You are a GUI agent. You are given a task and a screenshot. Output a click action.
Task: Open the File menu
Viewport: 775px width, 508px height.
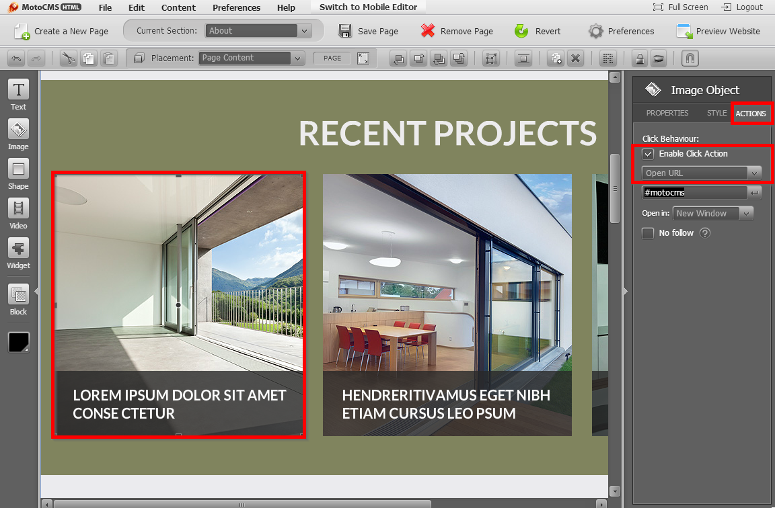click(105, 7)
